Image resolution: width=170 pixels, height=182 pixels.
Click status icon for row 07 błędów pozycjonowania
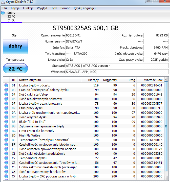[6, 103]
